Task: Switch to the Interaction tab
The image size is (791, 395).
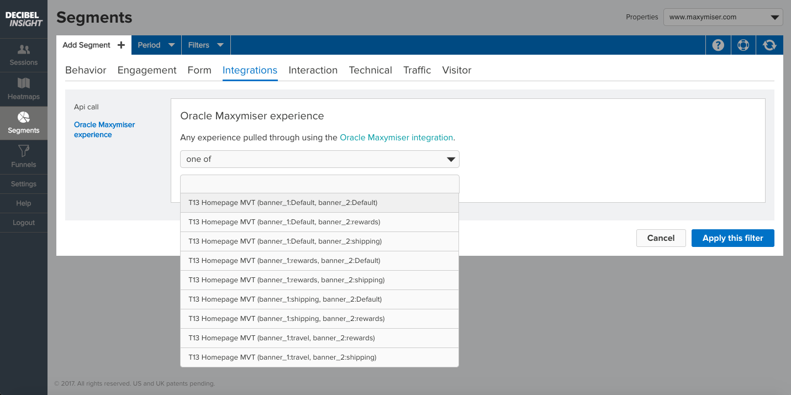Action: [313, 70]
